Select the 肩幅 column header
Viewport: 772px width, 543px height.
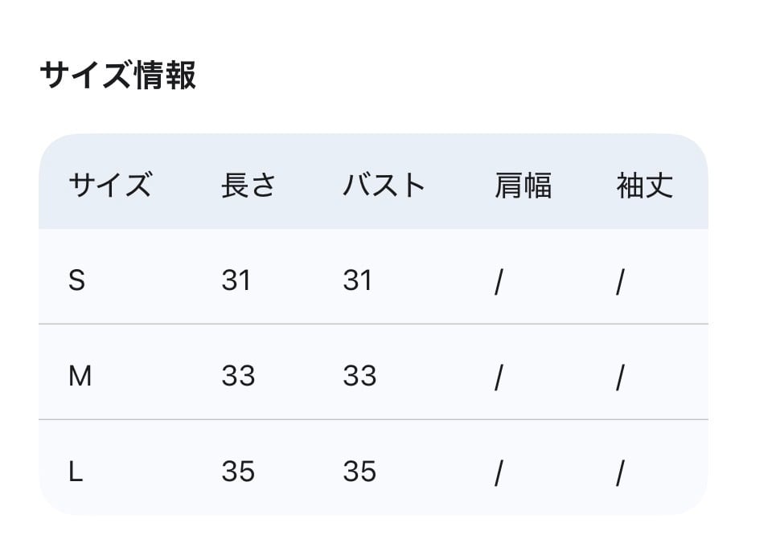523,186
